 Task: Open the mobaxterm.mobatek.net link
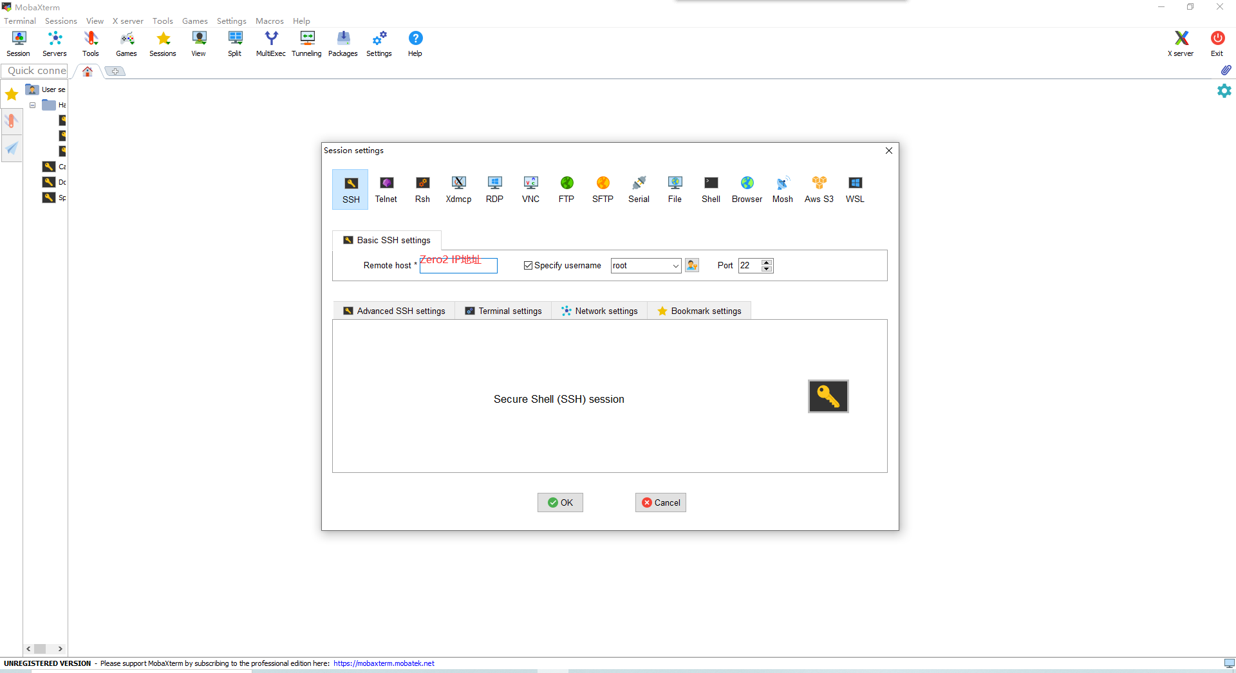(x=384, y=663)
